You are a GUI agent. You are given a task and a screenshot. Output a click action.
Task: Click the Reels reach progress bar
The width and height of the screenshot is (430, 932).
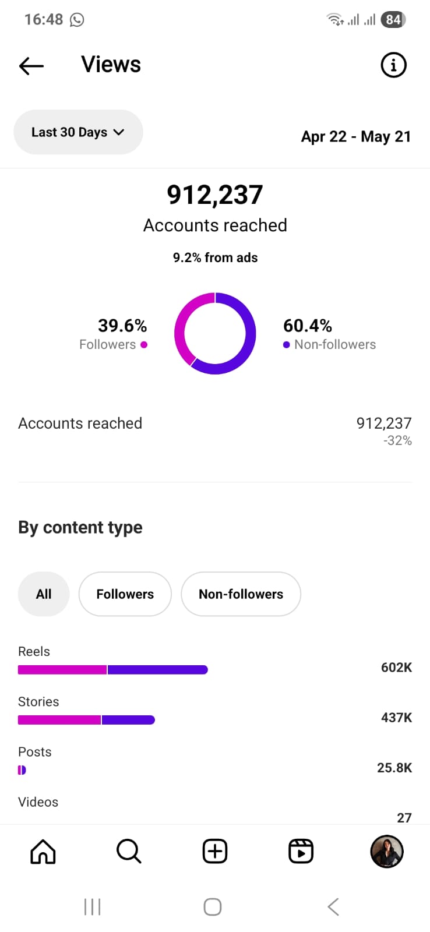(113, 670)
